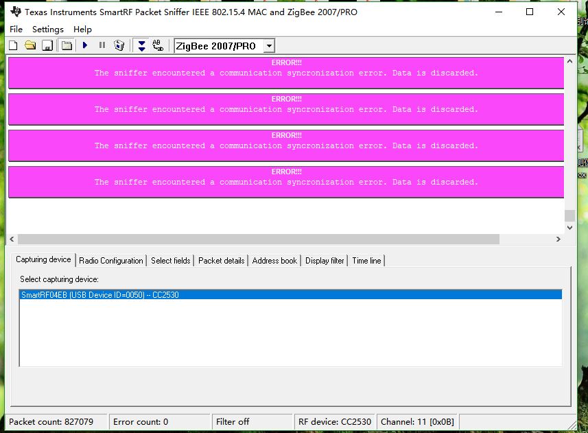Screen dimensions: 588x433
Task: Open the Help menu
Action: click(x=82, y=30)
